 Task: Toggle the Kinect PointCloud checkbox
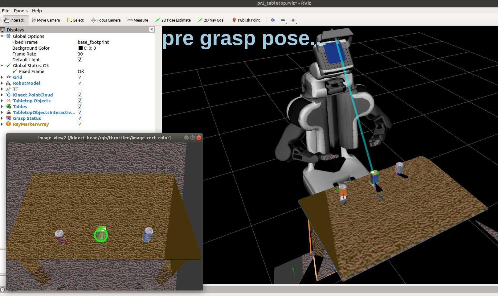[80, 95]
